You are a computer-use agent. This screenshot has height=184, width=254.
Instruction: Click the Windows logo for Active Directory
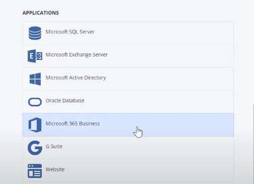tap(35, 79)
